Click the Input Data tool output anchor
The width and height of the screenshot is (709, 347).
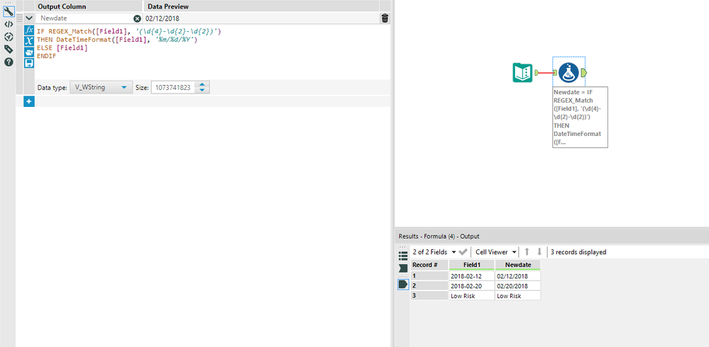(x=537, y=73)
